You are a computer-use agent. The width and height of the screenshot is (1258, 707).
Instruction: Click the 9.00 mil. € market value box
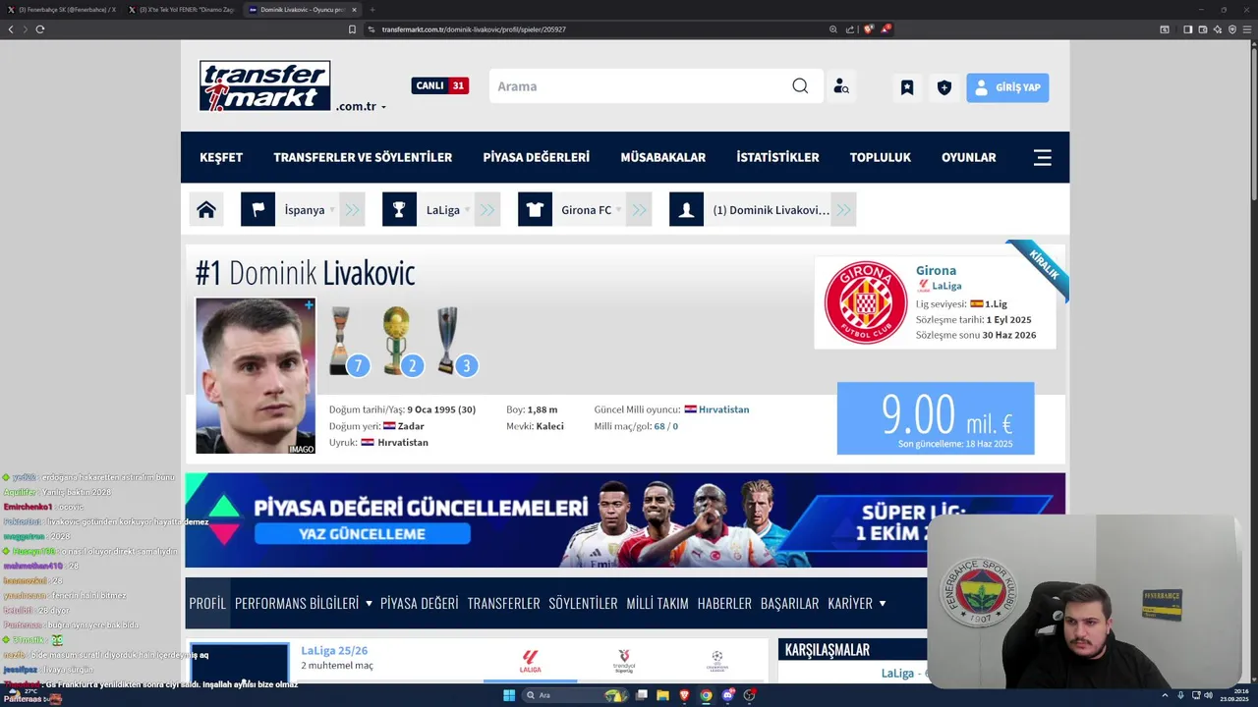936,418
